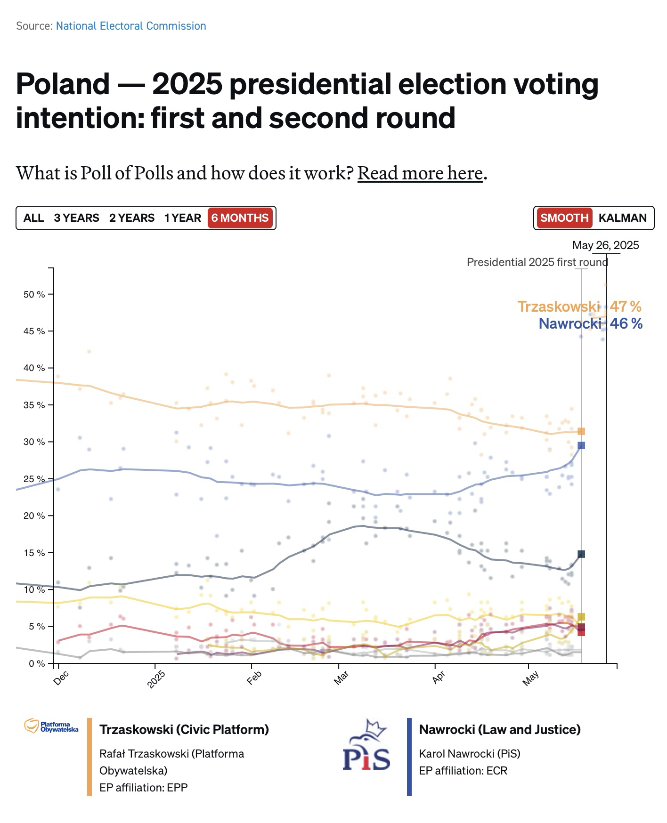This screenshot has width=667, height=823.
Task: Click the yellow end marker square
Action: 581,617
